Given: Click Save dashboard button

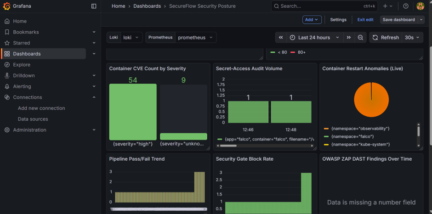Looking at the screenshot, I should coord(398,20).
